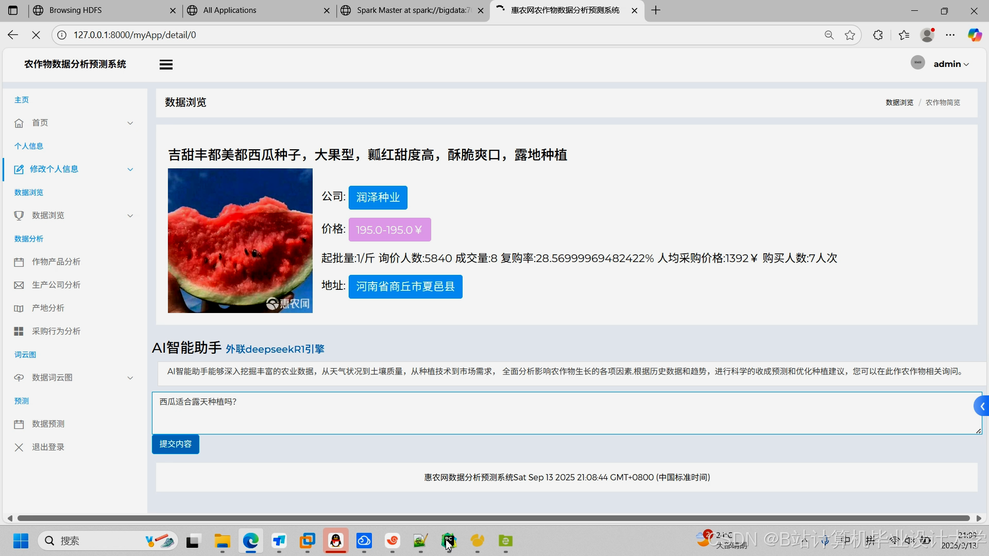Open the admin account dropdown

click(x=951, y=63)
